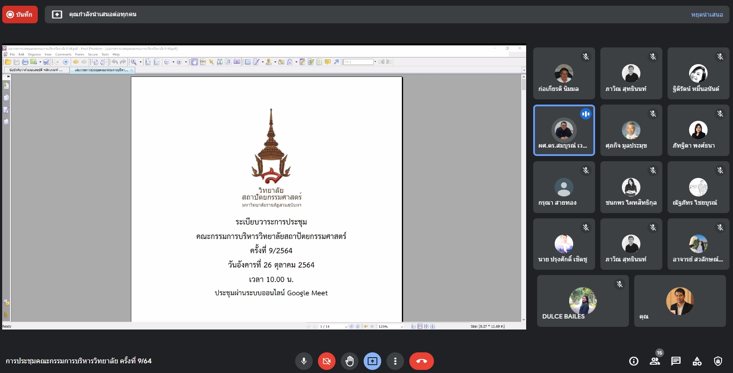Toggle the screen presentation button
Image resolution: width=733 pixels, height=373 pixels.
pos(372,361)
